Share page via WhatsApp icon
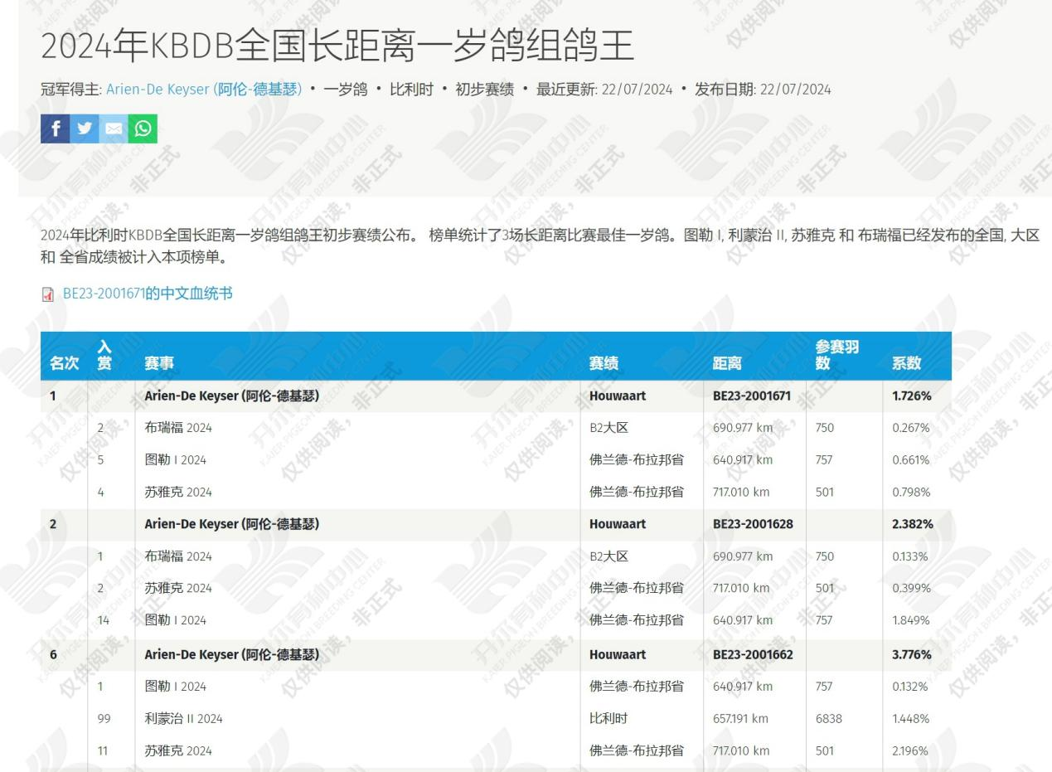The width and height of the screenshot is (1052, 772). (x=143, y=129)
